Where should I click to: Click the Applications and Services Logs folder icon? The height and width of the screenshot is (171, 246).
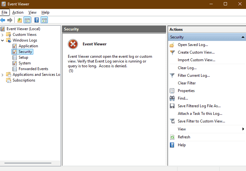point(9,75)
